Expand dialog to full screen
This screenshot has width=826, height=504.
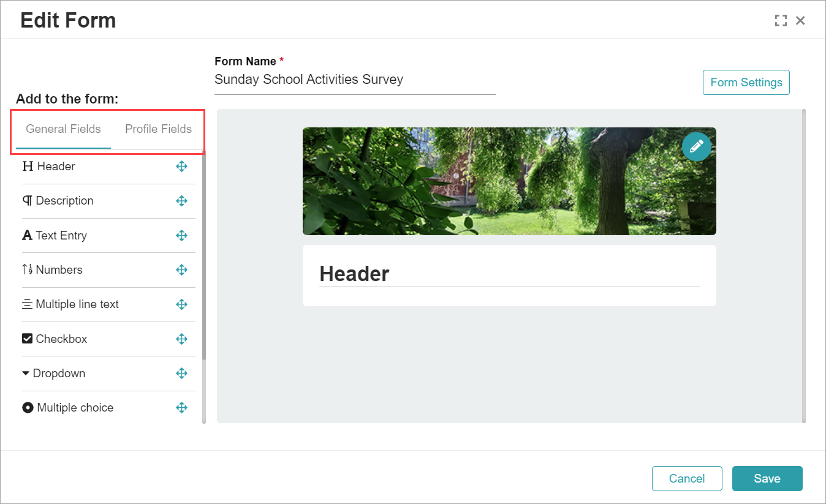pos(781,21)
